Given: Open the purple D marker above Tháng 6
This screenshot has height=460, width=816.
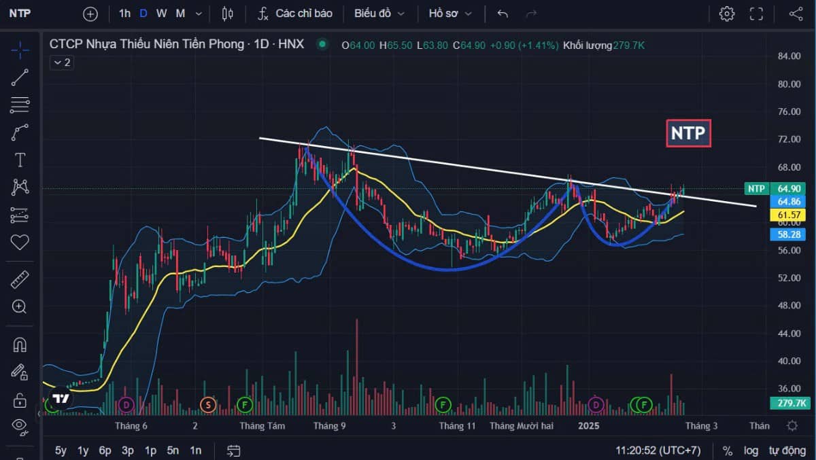Looking at the screenshot, I should pyautogui.click(x=125, y=406).
